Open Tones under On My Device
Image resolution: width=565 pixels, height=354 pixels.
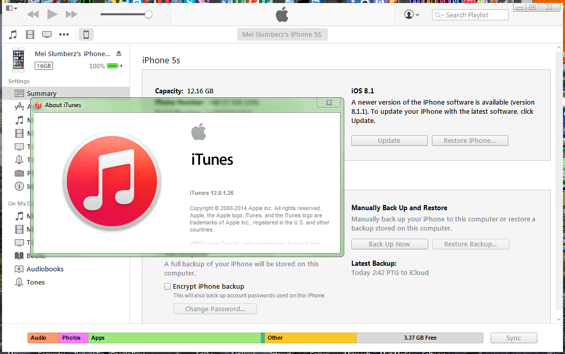point(30,282)
